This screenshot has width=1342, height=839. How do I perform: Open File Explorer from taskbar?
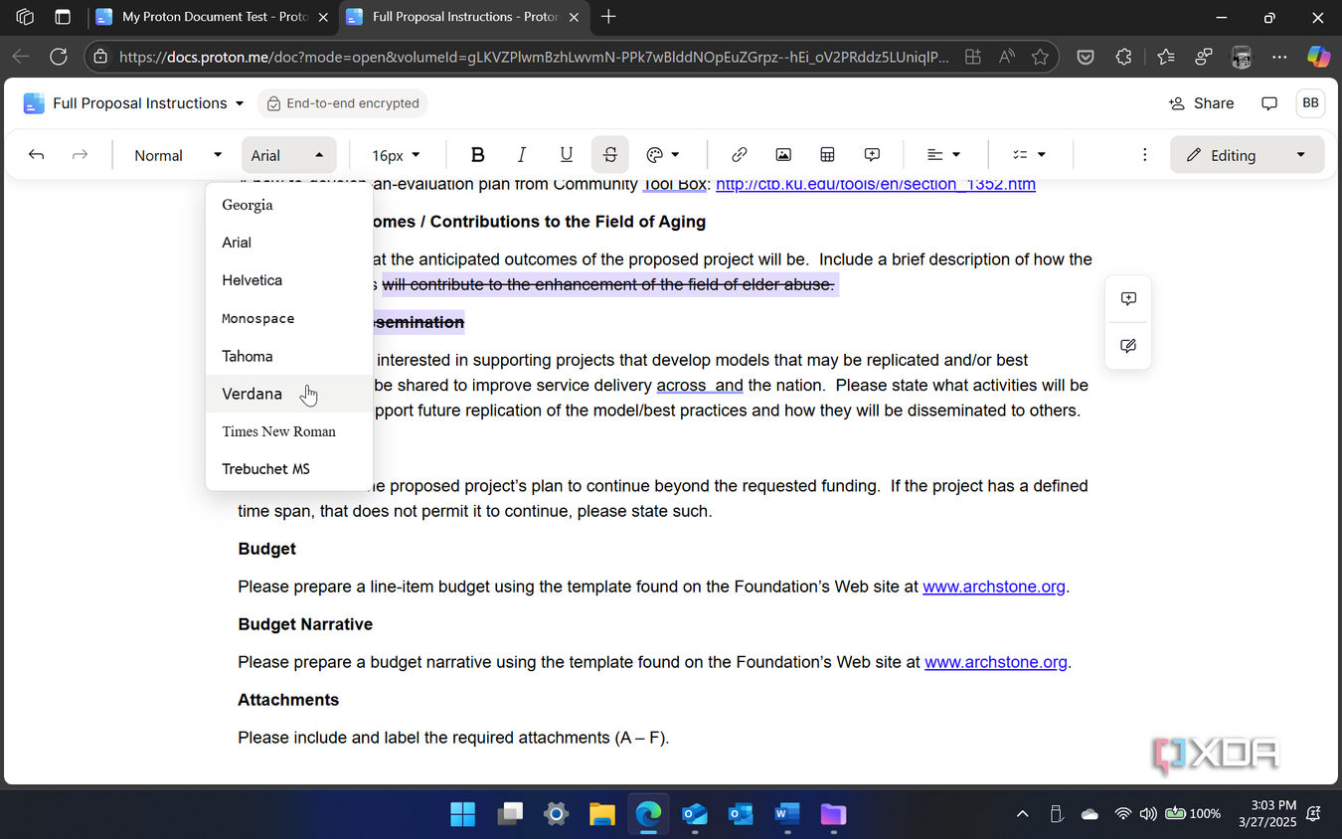coord(601,814)
